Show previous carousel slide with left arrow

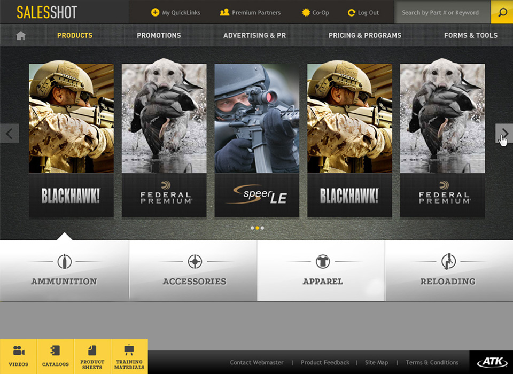(x=9, y=133)
